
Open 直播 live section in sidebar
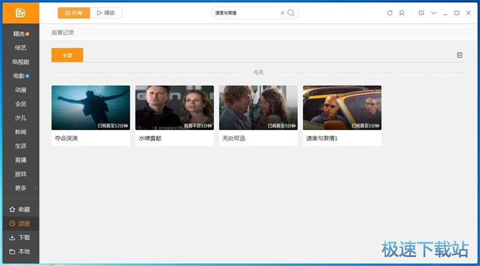coord(20,160)
